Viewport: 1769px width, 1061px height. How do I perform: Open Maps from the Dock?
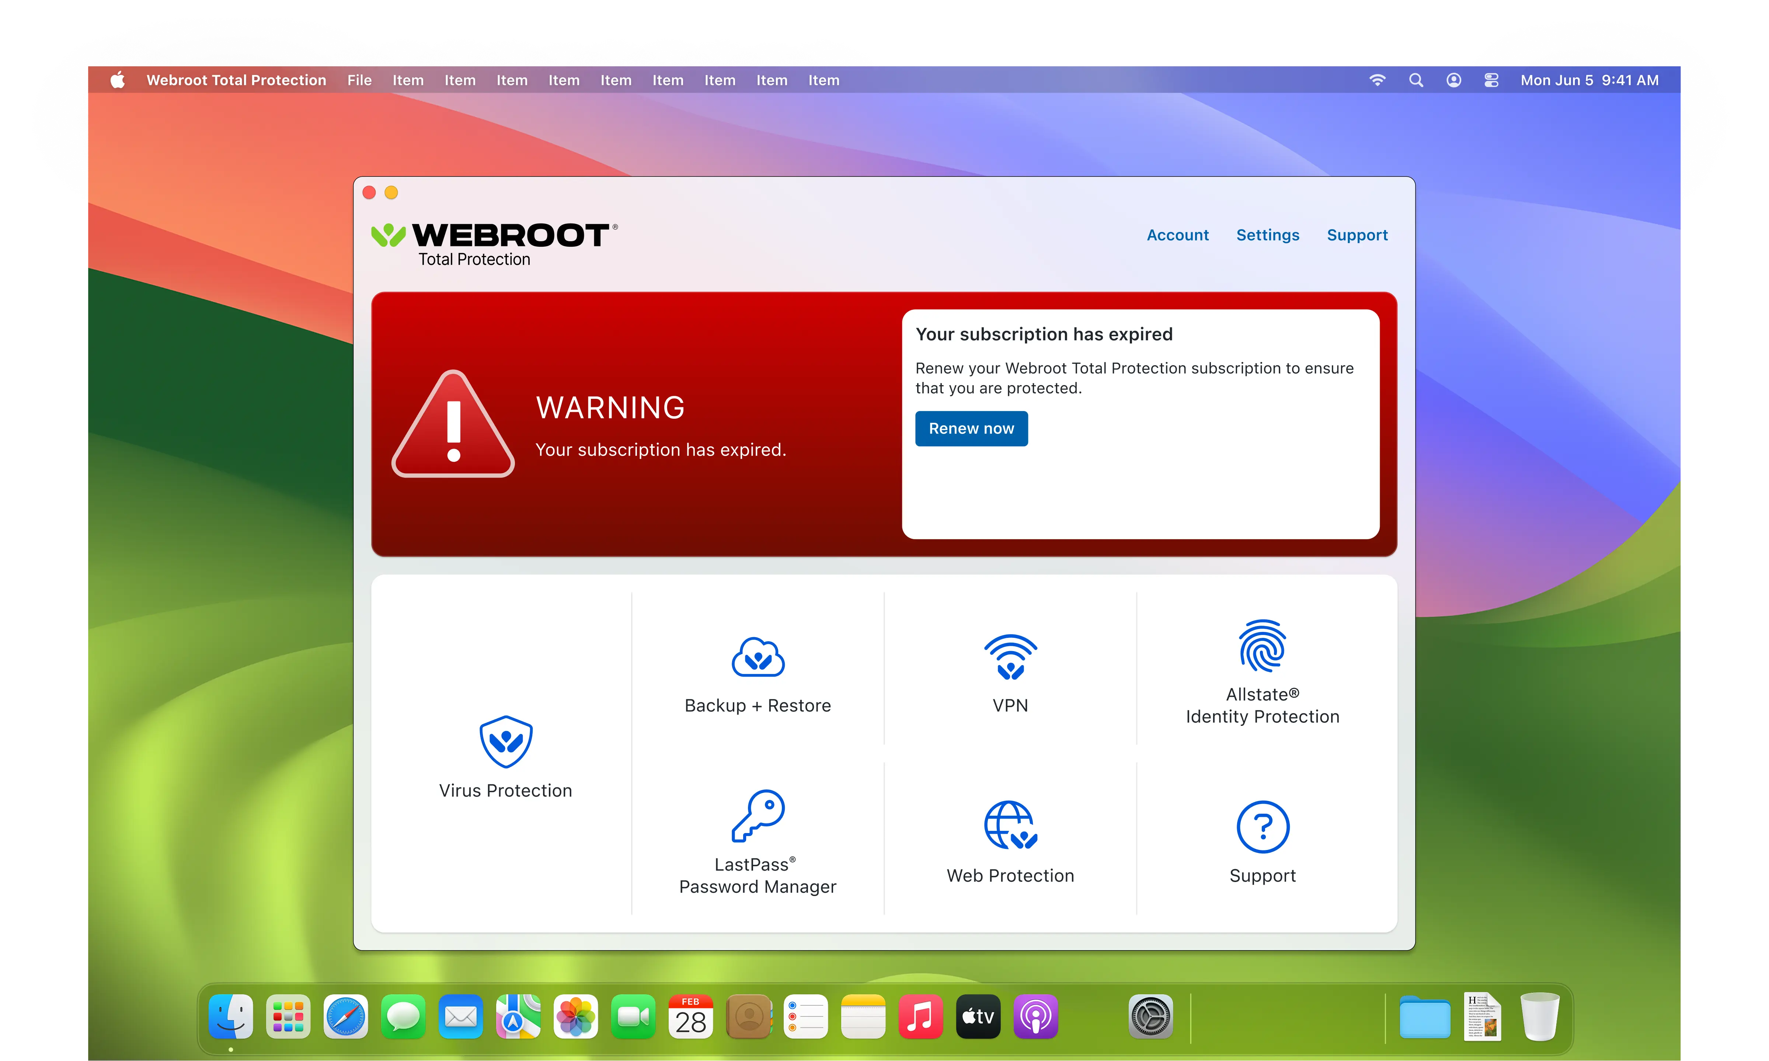(x=519, y=1016)
